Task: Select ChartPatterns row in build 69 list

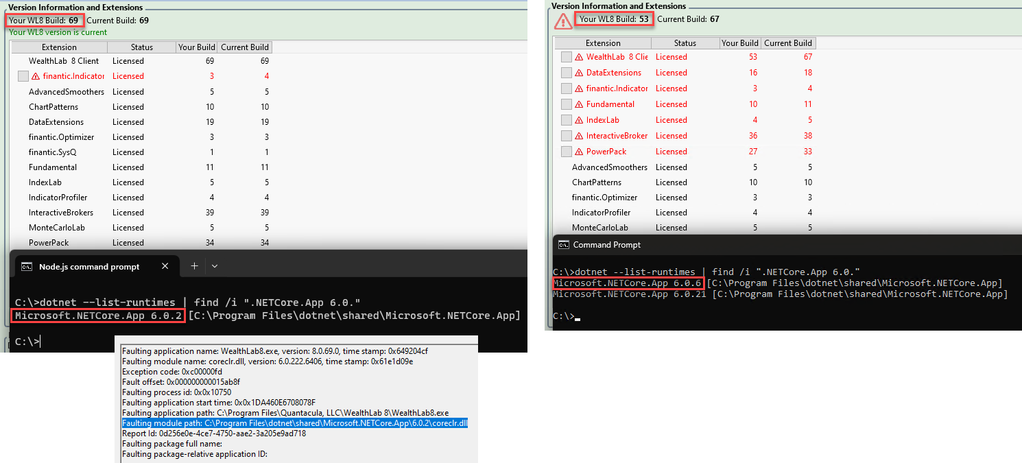Action: [141, 107]
